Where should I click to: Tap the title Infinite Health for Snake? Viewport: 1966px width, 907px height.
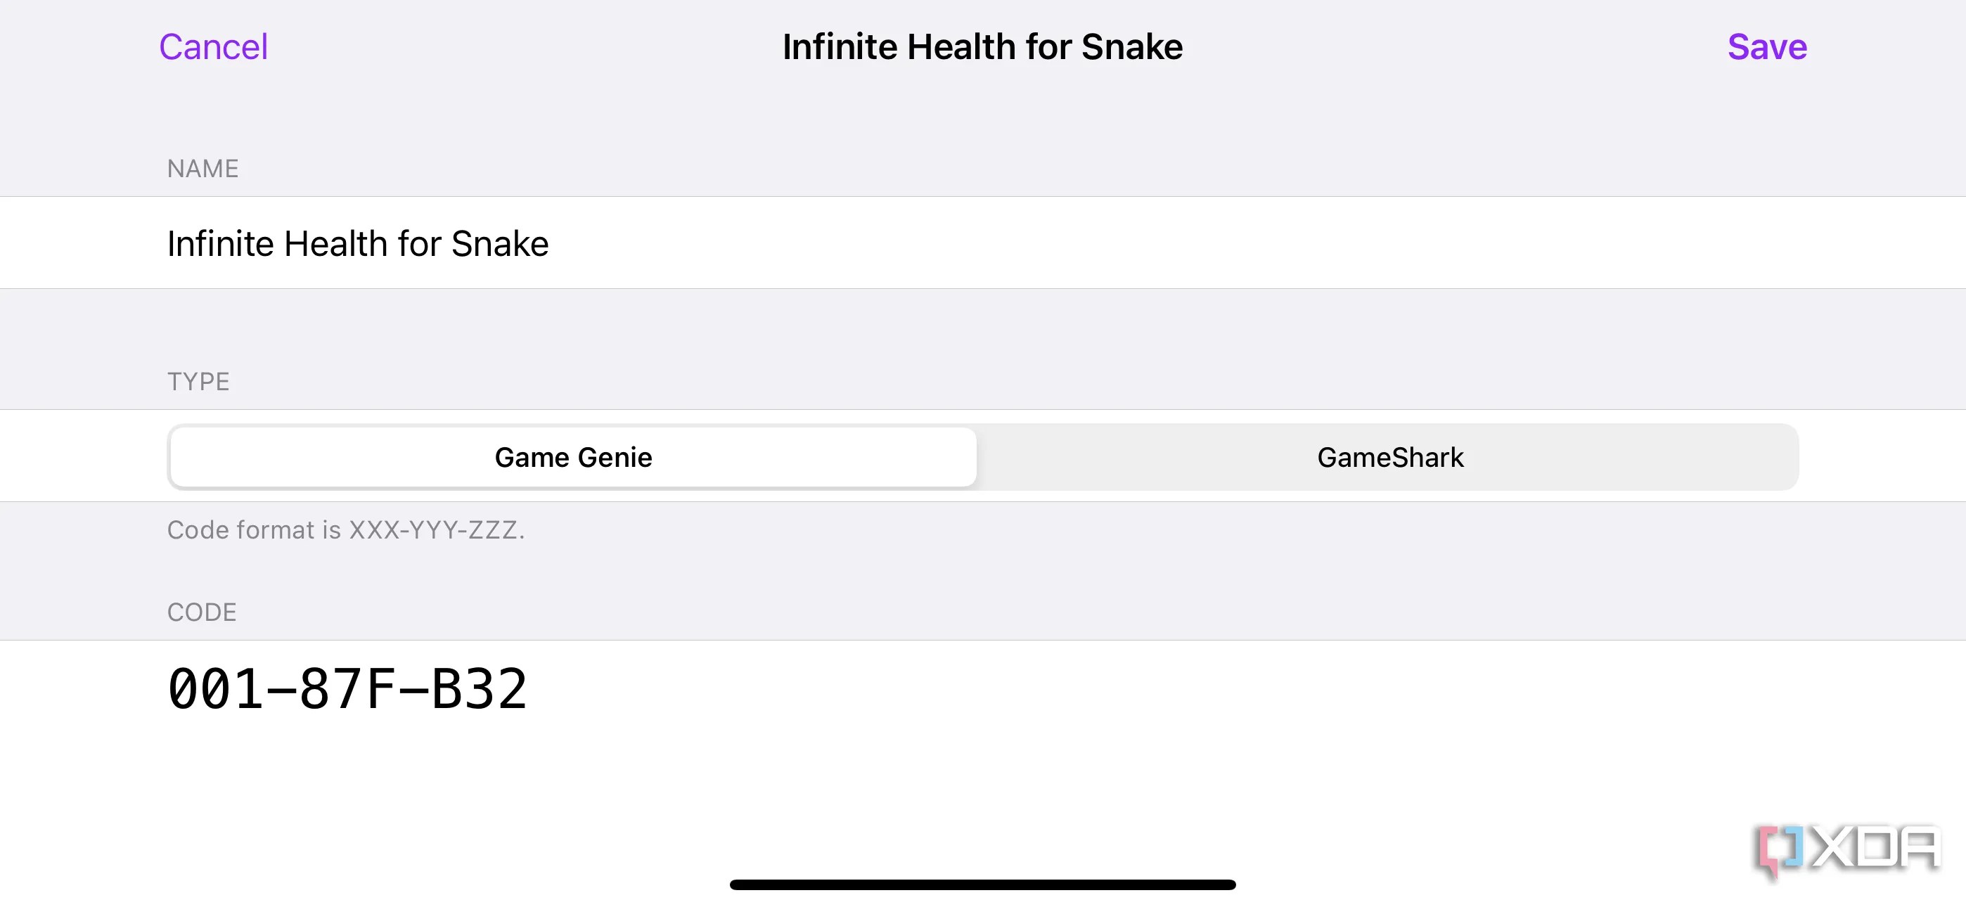(983, 46)
